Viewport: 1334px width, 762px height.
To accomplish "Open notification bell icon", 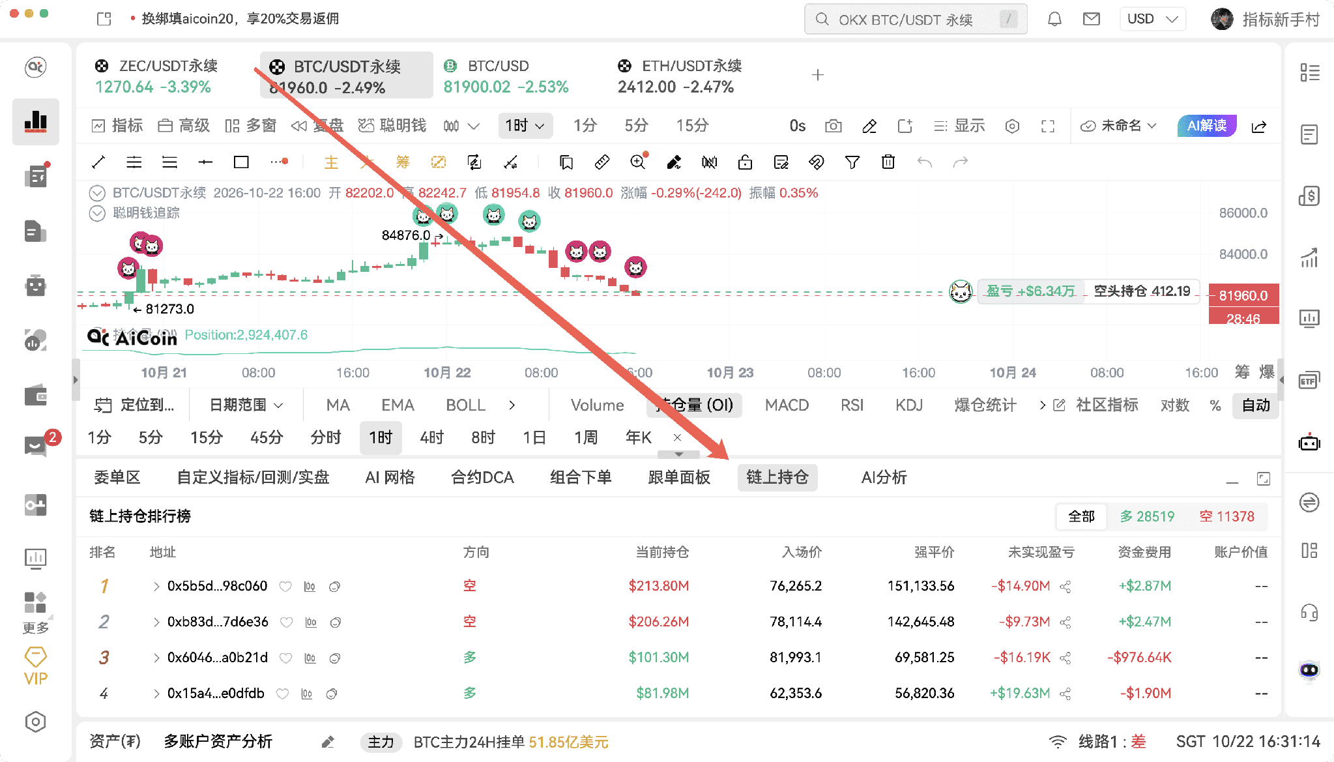I will click(x=1054, y=19).
